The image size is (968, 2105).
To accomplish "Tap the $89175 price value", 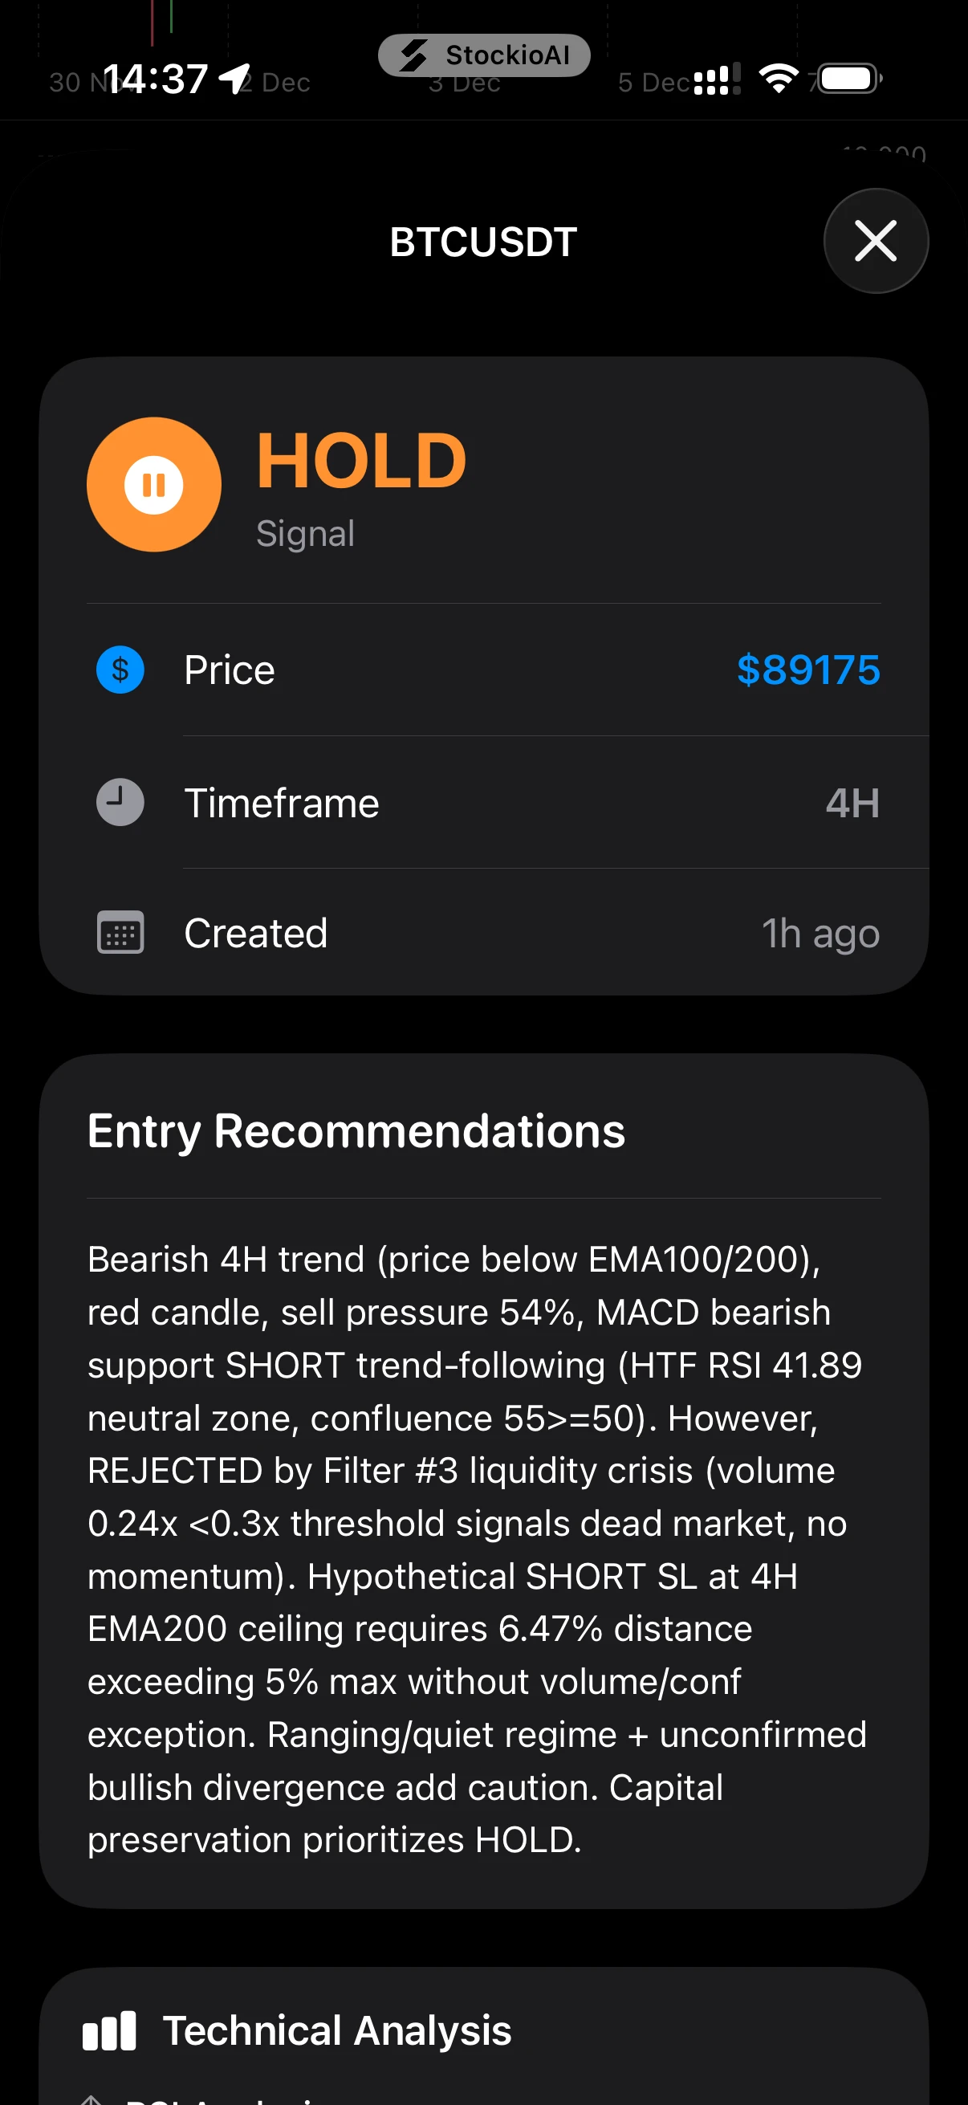I will pos(808,670).
